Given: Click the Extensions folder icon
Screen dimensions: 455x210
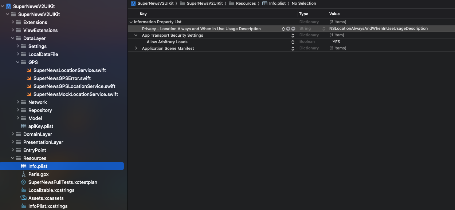Looking at the screenshot, I should point(19,22).
